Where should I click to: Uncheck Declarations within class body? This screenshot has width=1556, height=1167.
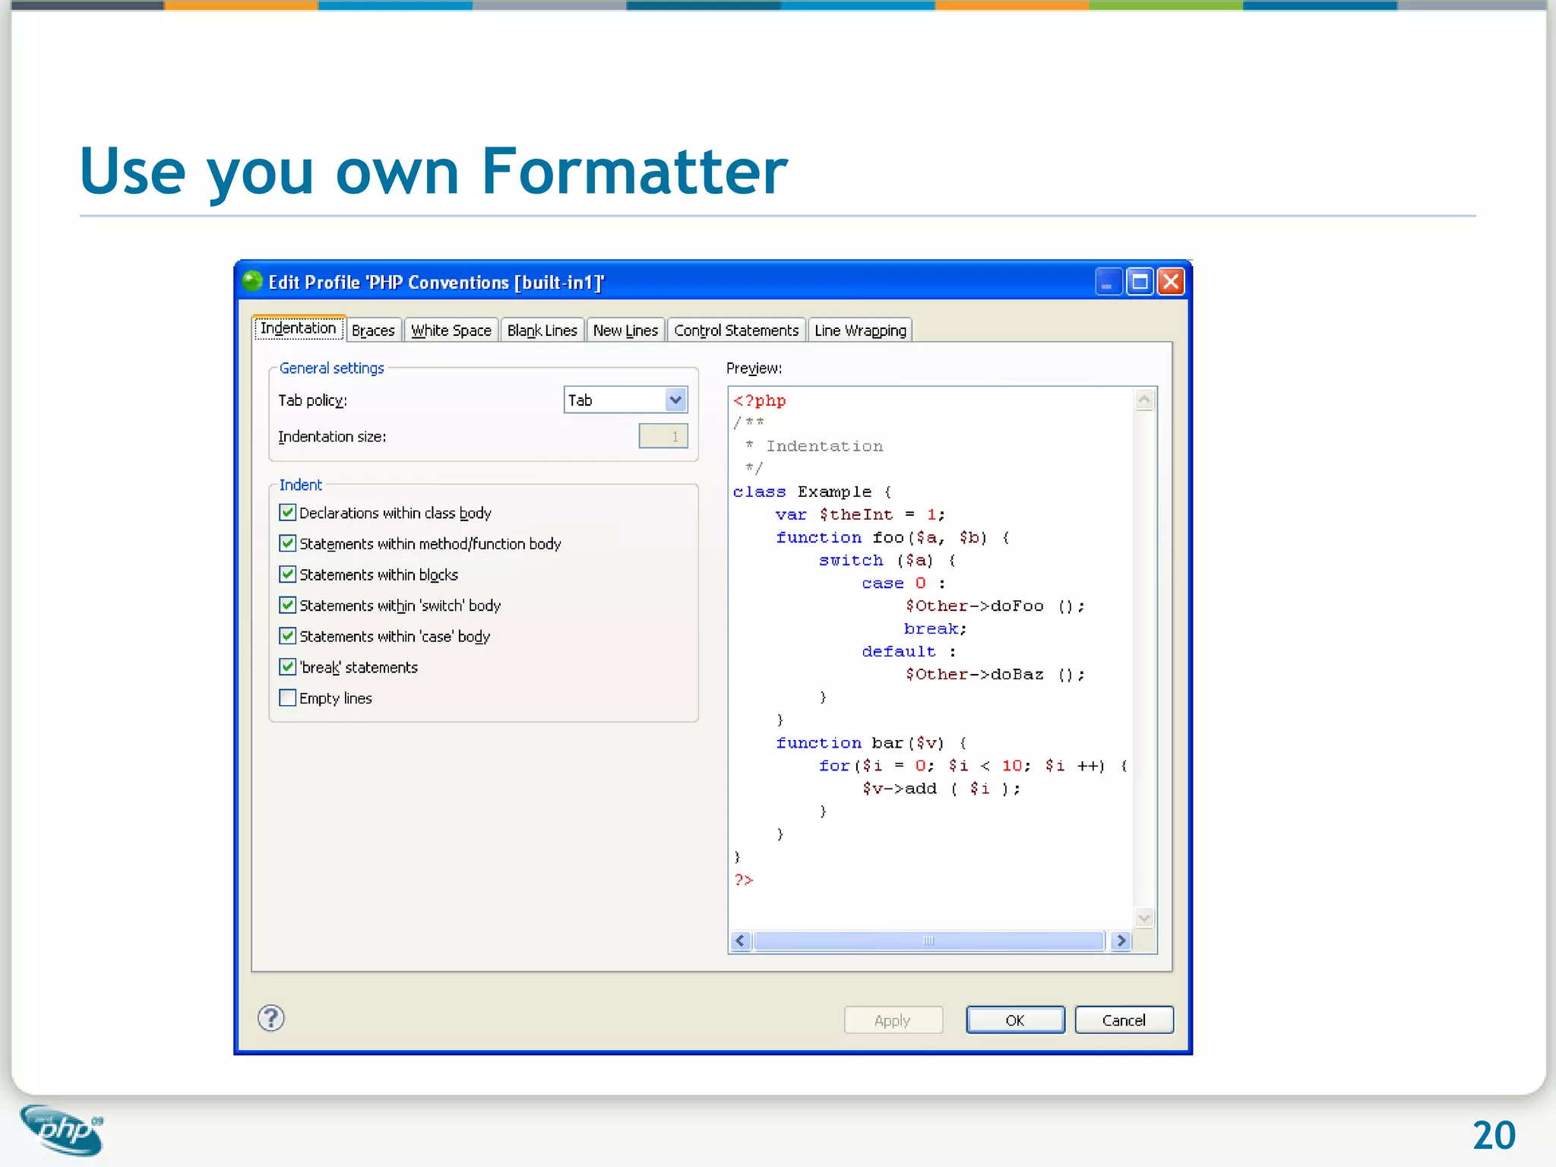click(x=287, y=513)
